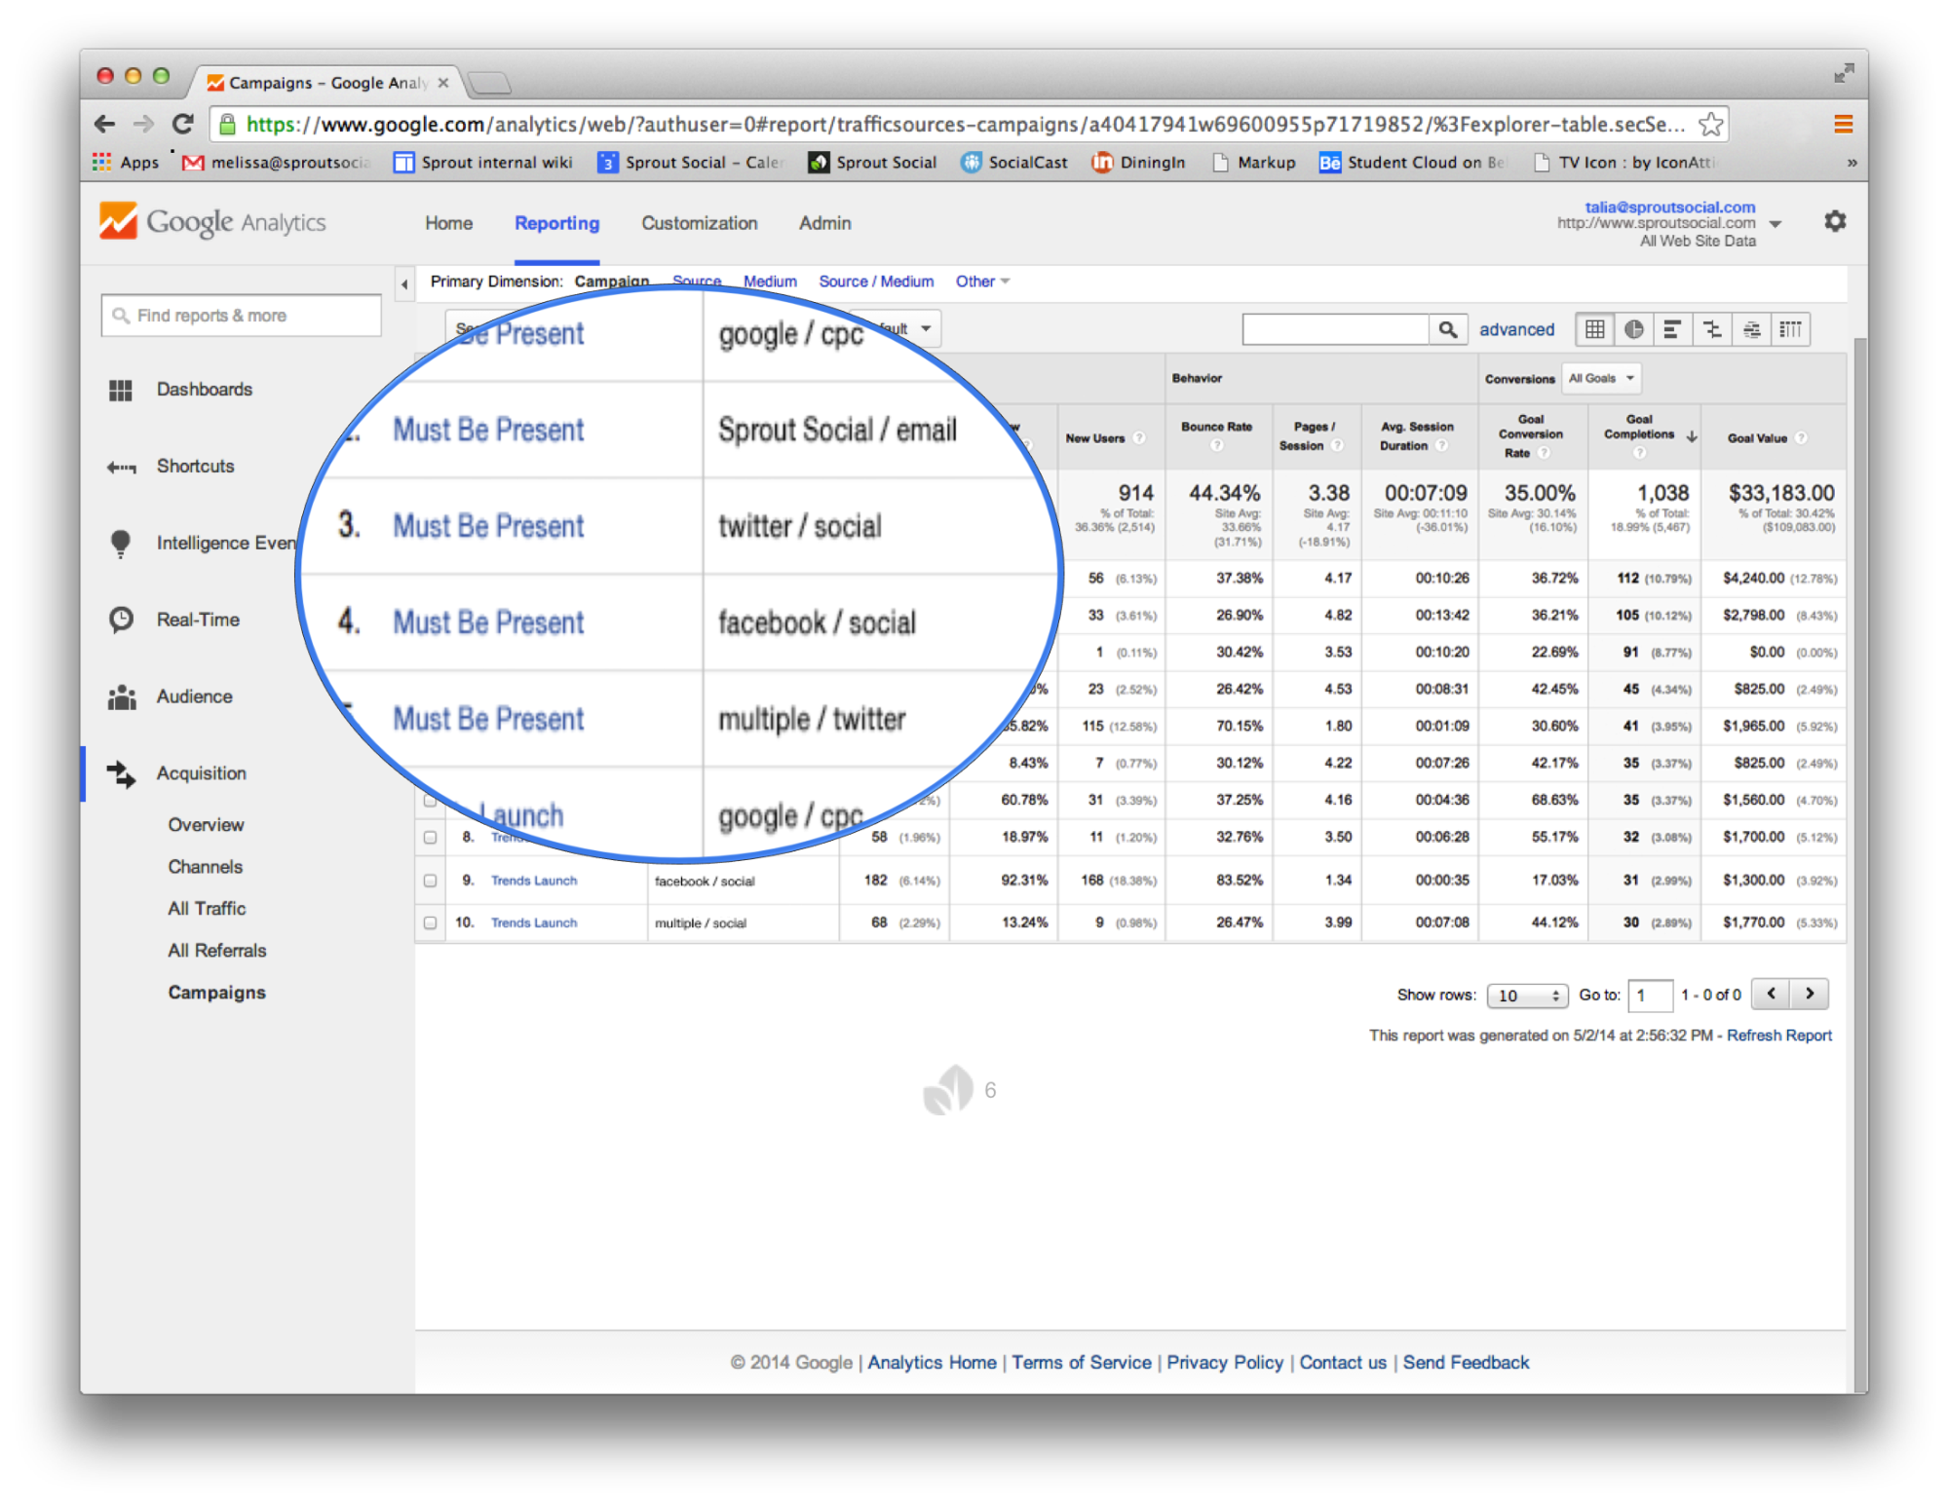Viewport: 1948px width, 1505px height.
Task: Reload the page with the refresh icon
Action: (182, 124)
